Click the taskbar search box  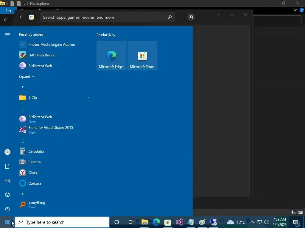(x=62, y=222)
